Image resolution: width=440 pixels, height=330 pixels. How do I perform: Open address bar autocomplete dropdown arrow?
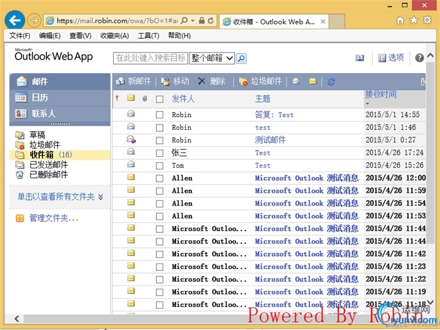tap(193, 21)
